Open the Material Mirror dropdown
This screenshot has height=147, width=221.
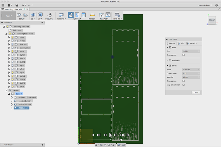click(191, 77)
